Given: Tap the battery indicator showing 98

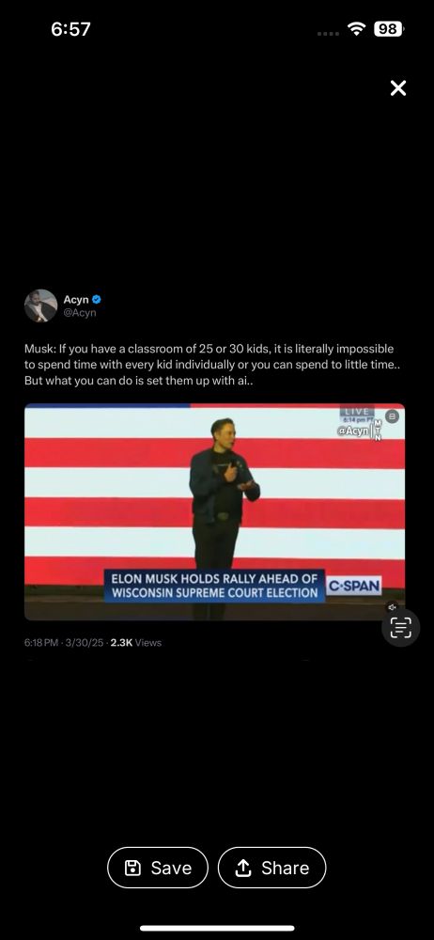Looking at the screenshot, I should 389,29.
